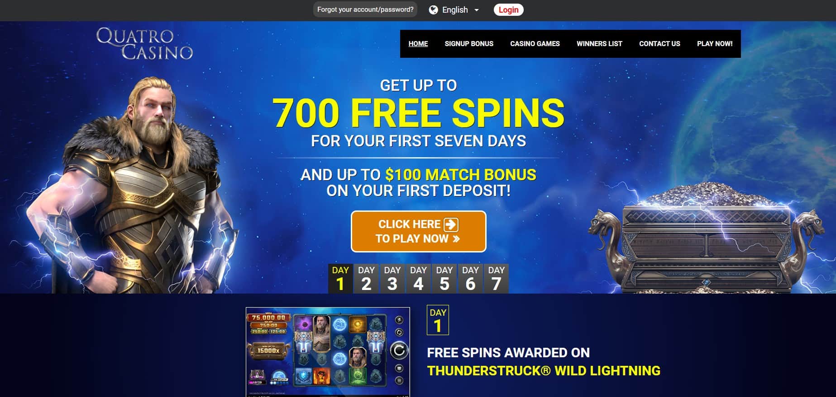Open the Signup Bonus page
This screenshot has height=397, width=836.
469,44
